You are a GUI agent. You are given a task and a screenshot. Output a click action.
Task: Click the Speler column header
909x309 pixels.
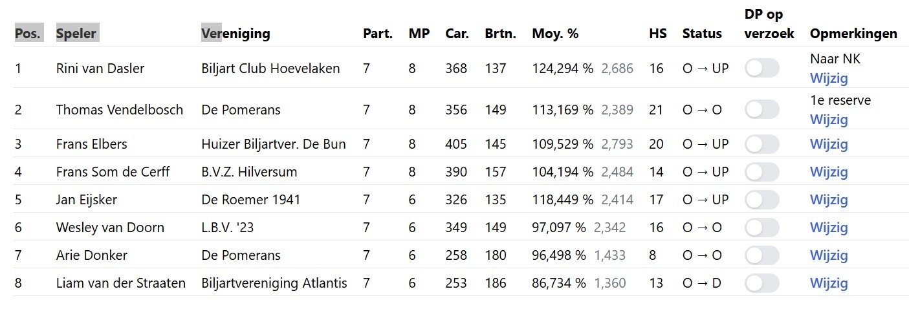[77, 34]
